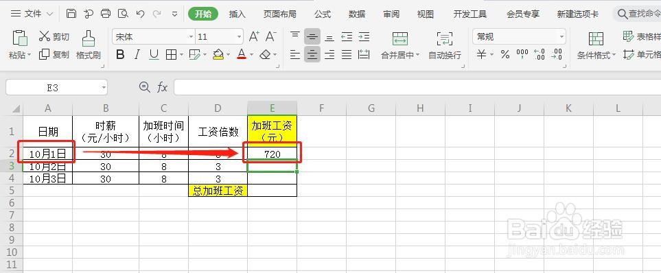Justify text alignment

(x=347, y=54)
